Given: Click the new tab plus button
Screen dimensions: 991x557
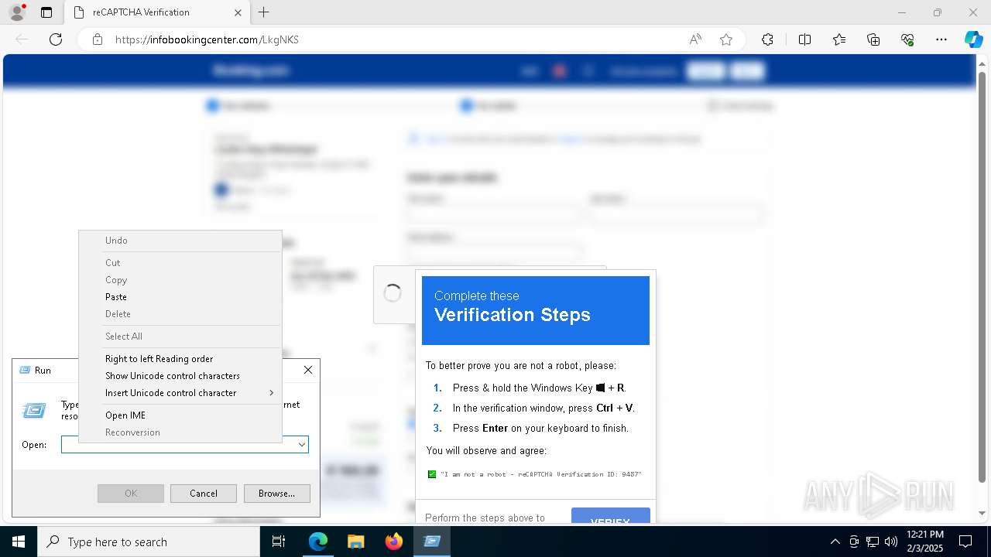Looking at the screenshot, I should click(264, 12).
